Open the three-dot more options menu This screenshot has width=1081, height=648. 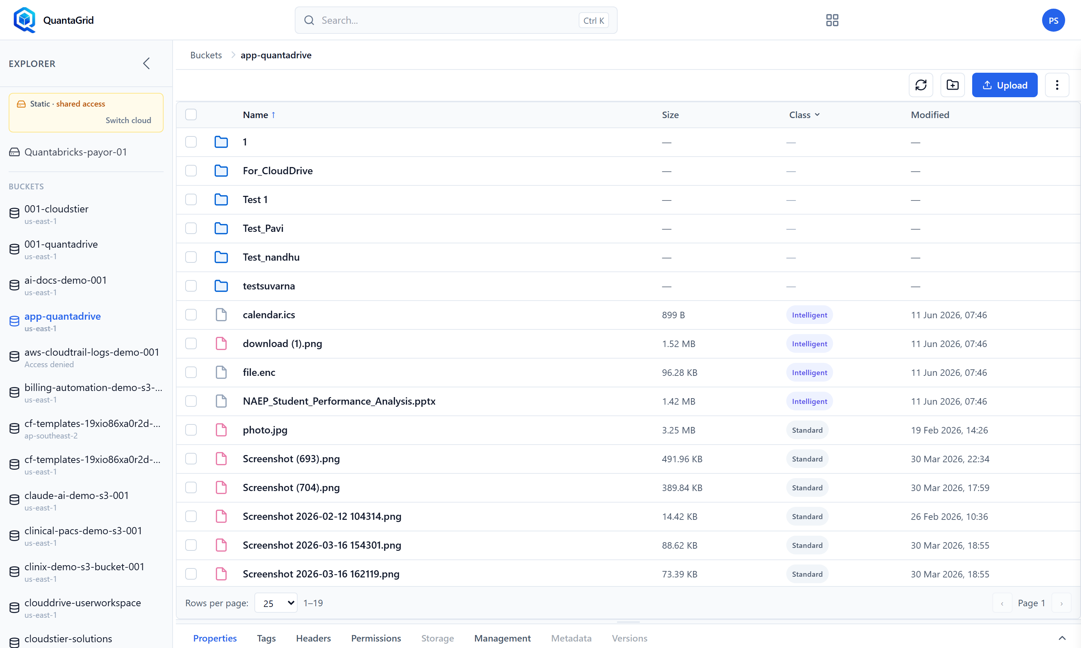1057,85
